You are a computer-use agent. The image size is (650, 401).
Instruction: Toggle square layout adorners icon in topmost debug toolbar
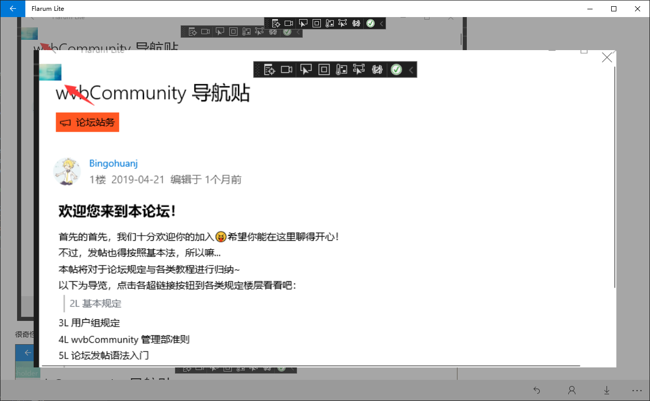tap(317, 23)
